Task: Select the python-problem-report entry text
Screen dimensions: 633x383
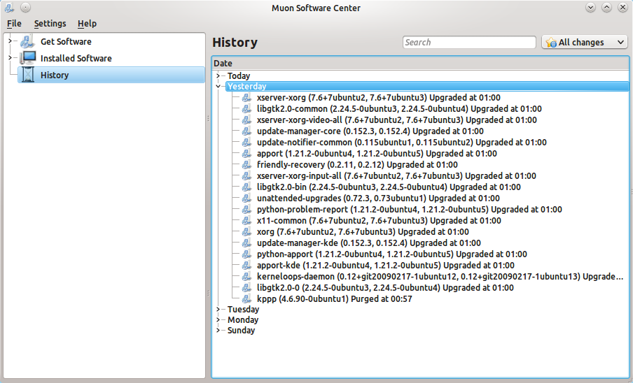Action: pos(410,210)
